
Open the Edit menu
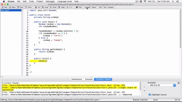click(x=25, y=1)
